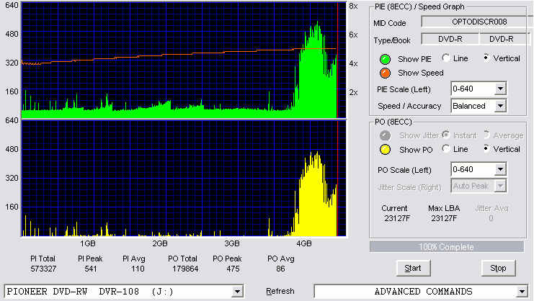The width and height of the screenshot is (534, 301).
Task: Click the PO Avg value 86
Action: click(x=280, y=269)
